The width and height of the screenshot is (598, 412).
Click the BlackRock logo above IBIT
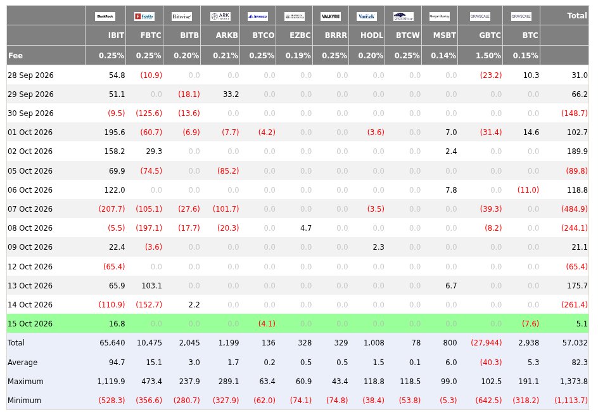[105, 16]
